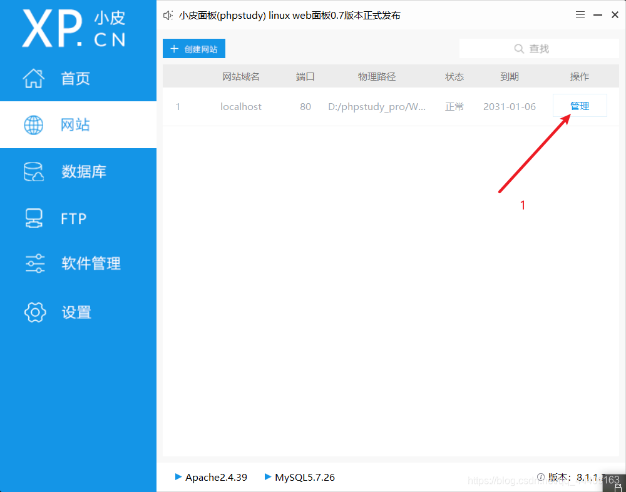The width and height of the screenshot is (626, 492).
Task: Click the version info circle icon
Action: [541, 477]
